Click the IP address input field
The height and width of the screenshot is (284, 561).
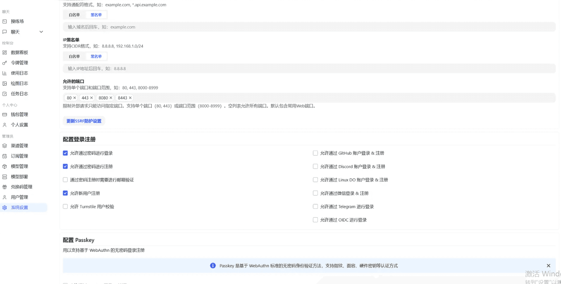click(x=309, y=68)
